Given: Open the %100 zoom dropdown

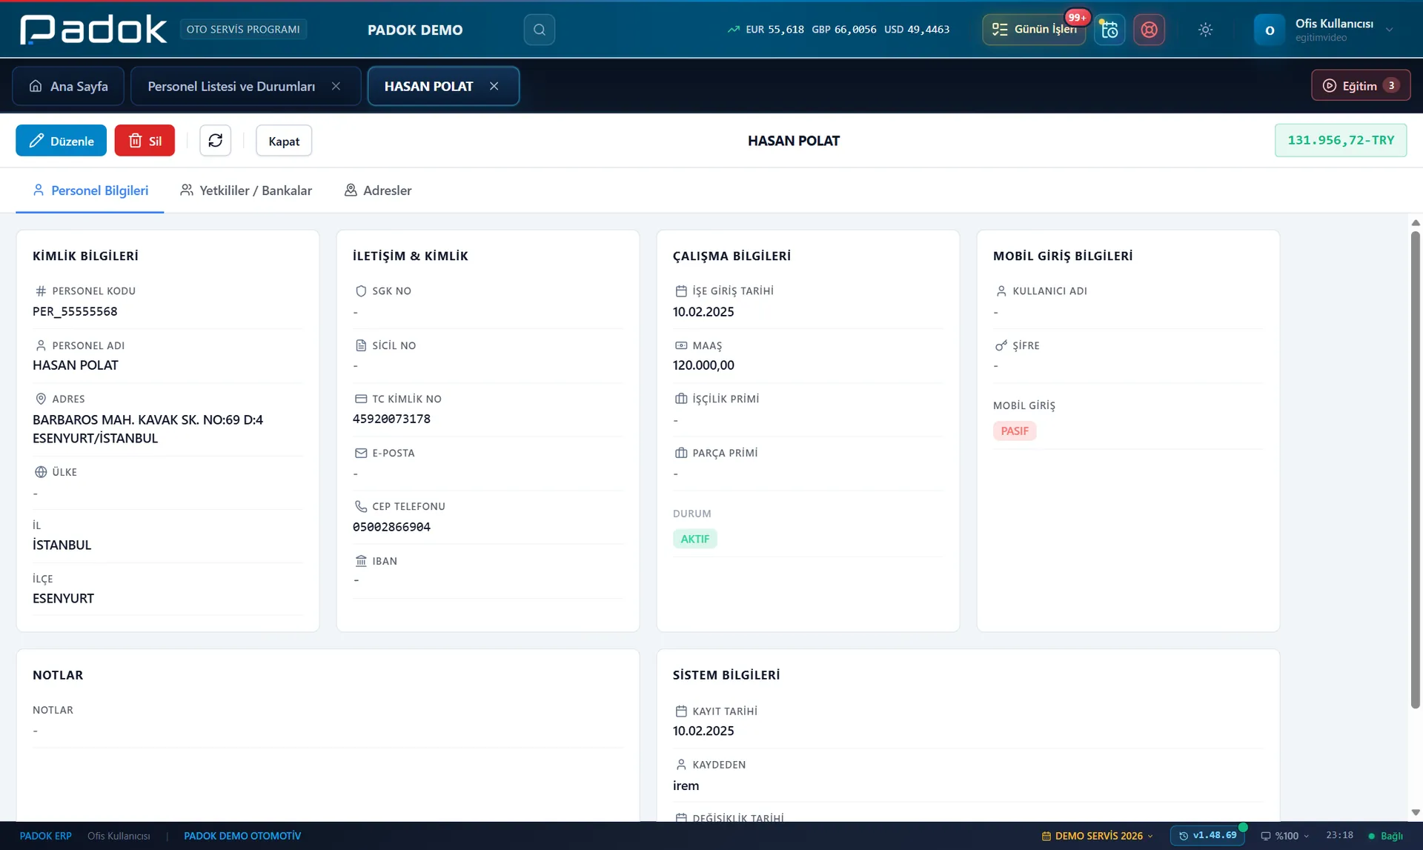Looking at the screenshot, I should click(x=1284, y=836).
